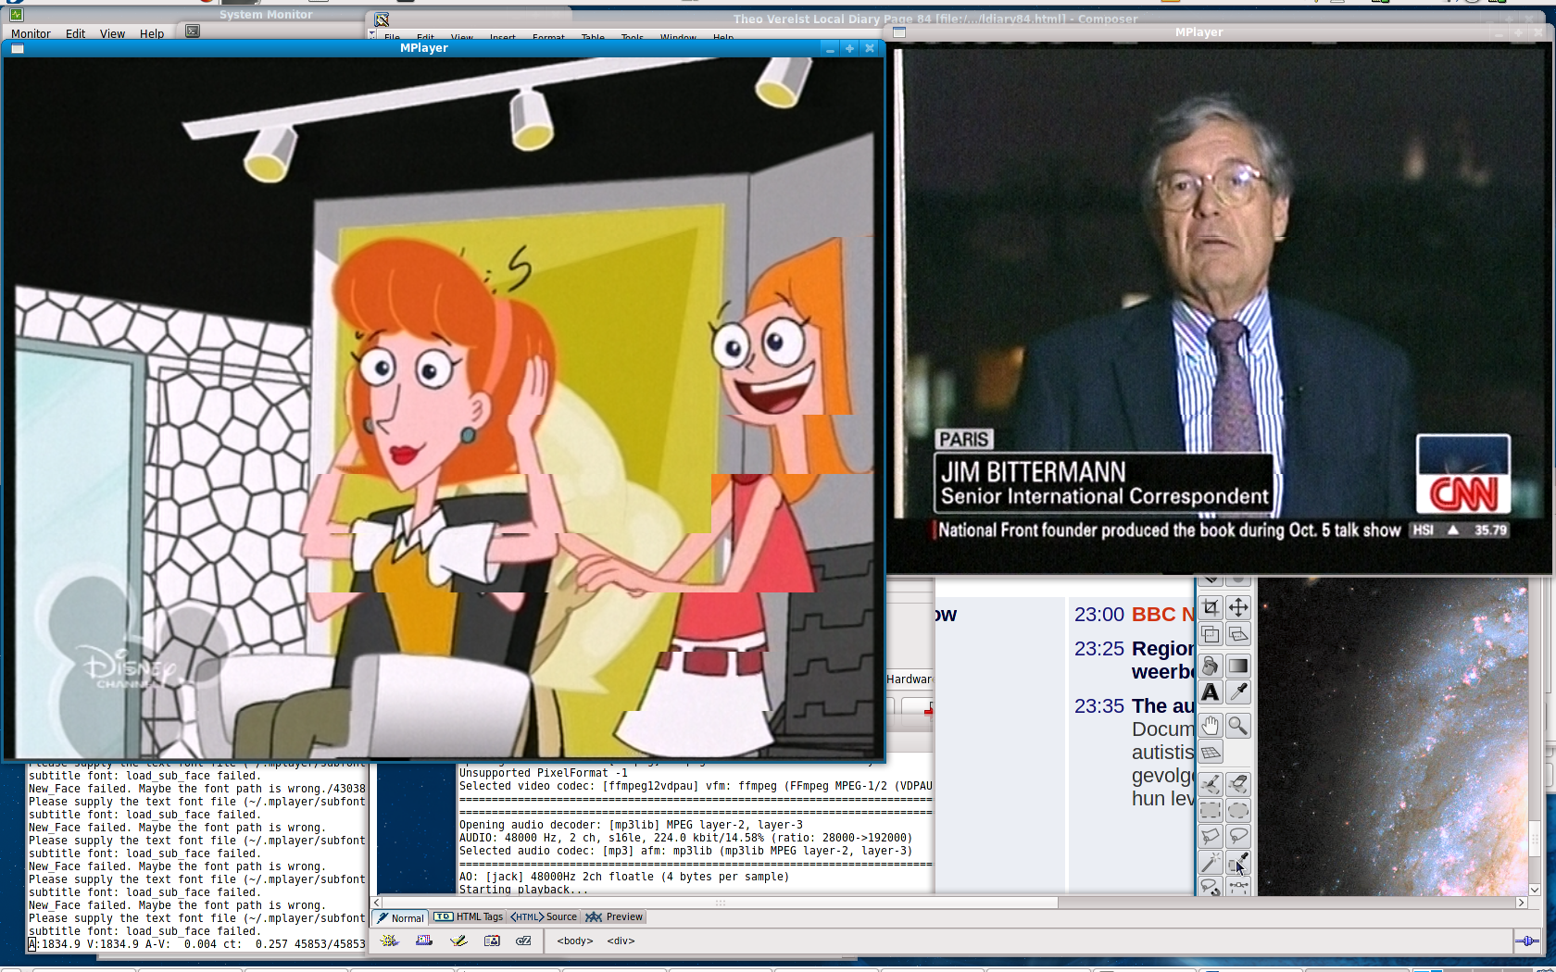Click the System Monitor window icon

(16, 15)
